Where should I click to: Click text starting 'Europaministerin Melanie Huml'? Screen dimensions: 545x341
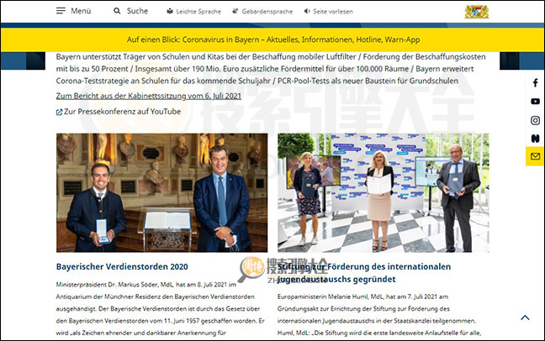pos(379,315)
